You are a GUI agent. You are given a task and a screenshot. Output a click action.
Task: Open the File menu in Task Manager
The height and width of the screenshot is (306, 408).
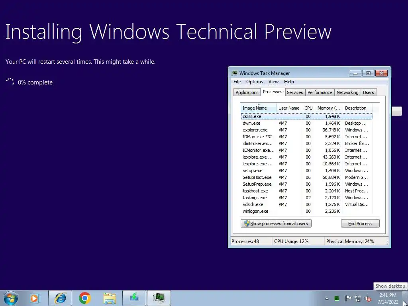pyautogui.click(x=237, y=82)
